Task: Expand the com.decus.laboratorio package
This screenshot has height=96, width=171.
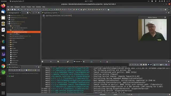Action: (11, 28)
